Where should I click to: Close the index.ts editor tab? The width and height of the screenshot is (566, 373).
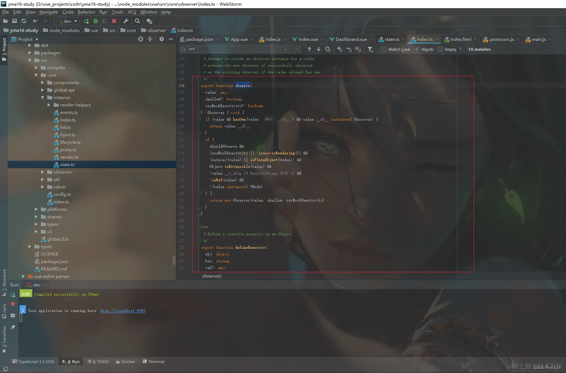[x=437, y=39]
